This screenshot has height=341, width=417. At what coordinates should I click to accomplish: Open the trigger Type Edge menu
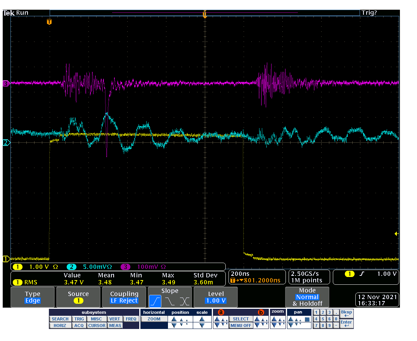pos(33,297)
